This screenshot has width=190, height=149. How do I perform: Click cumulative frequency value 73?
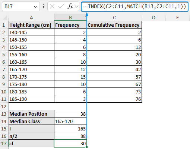click(114, 92)
